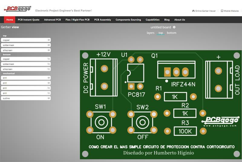
Task: Show the bottom silkscreen layer
Action: 49,69
